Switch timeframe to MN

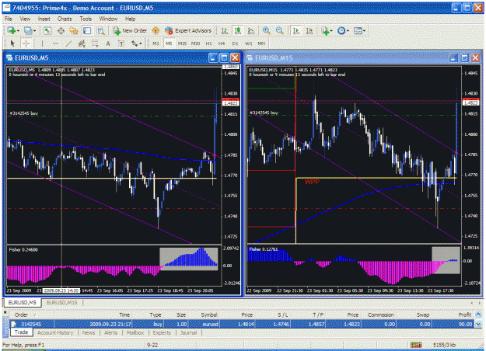click(261, 43)
